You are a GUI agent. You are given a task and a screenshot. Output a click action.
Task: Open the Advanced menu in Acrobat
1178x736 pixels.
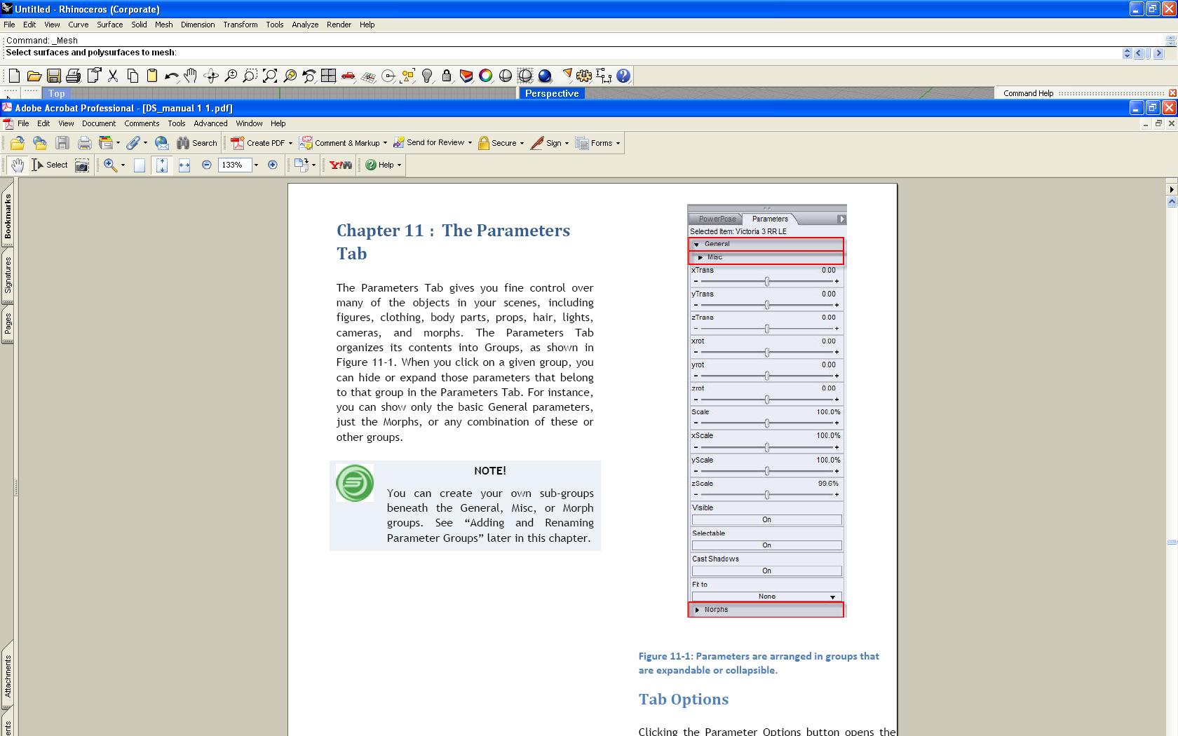click(x=210, y=123)
